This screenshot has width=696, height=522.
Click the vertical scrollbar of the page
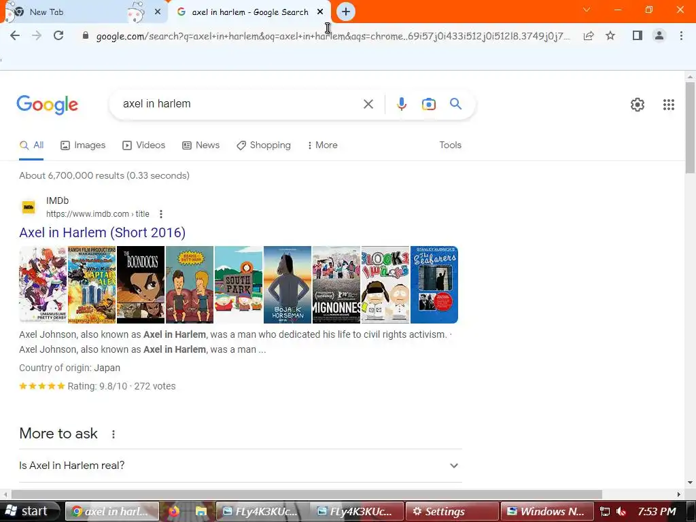pyautogui.click(x=690, y=128)
